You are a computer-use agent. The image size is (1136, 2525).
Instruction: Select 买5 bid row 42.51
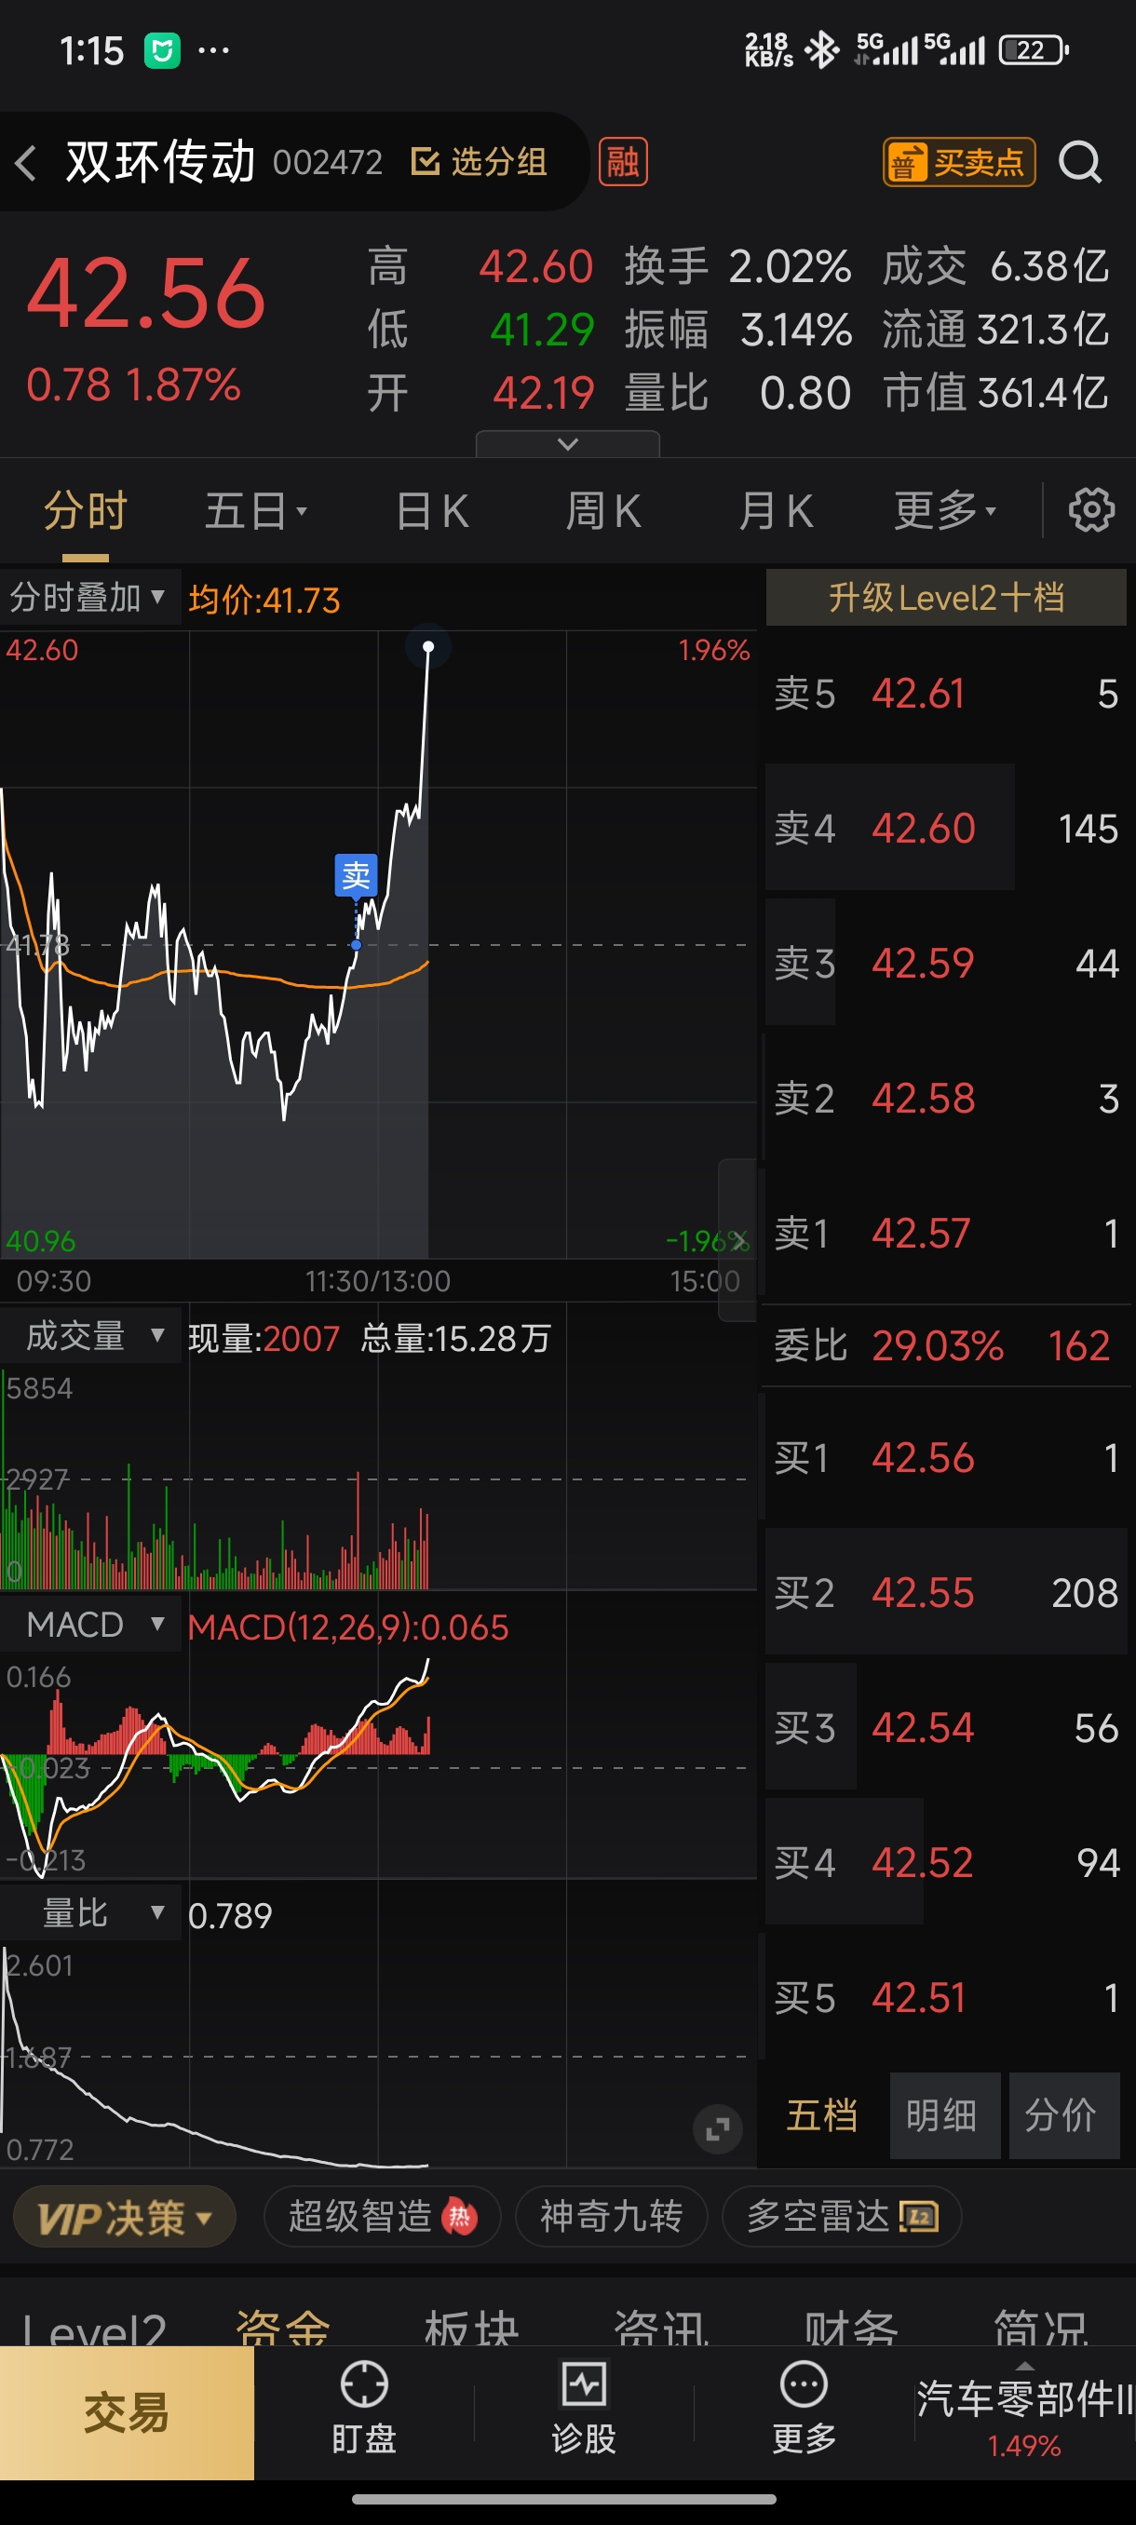coord(946,1997)
